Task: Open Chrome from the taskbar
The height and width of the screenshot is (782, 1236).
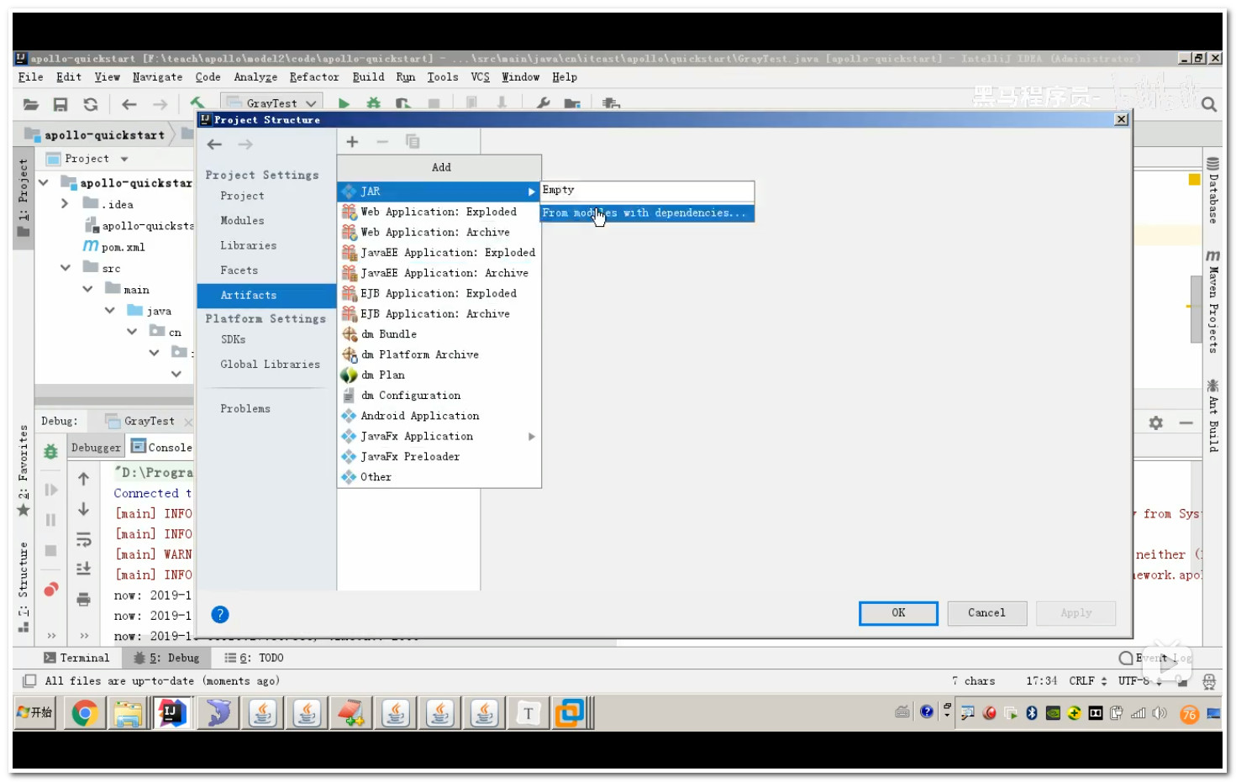Action: coord(84,714)
